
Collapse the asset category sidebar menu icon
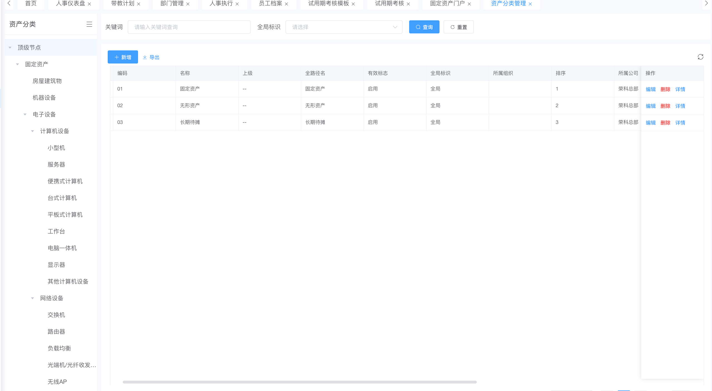[x=89, y=24]
